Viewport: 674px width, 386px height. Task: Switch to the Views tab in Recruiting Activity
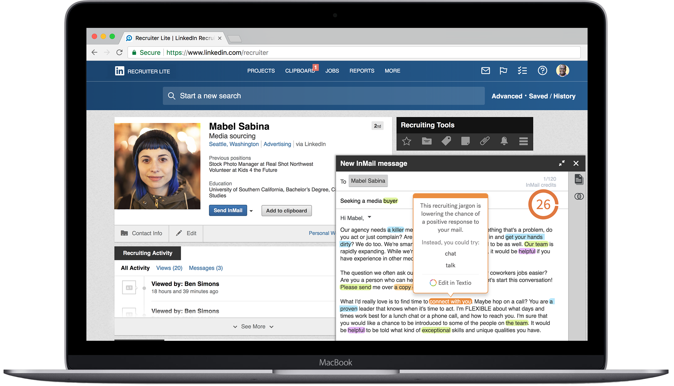tap(168, 268)
